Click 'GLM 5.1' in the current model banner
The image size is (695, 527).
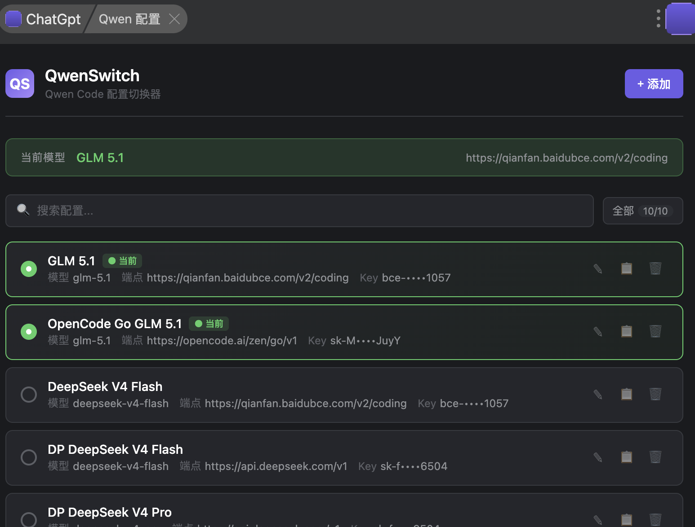pos(100,158)
